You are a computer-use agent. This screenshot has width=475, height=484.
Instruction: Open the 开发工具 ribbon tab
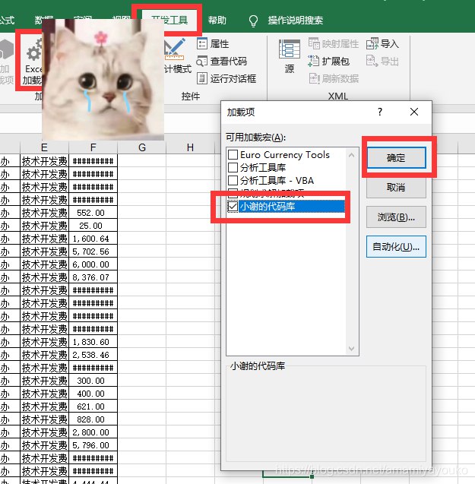[169, 20]
